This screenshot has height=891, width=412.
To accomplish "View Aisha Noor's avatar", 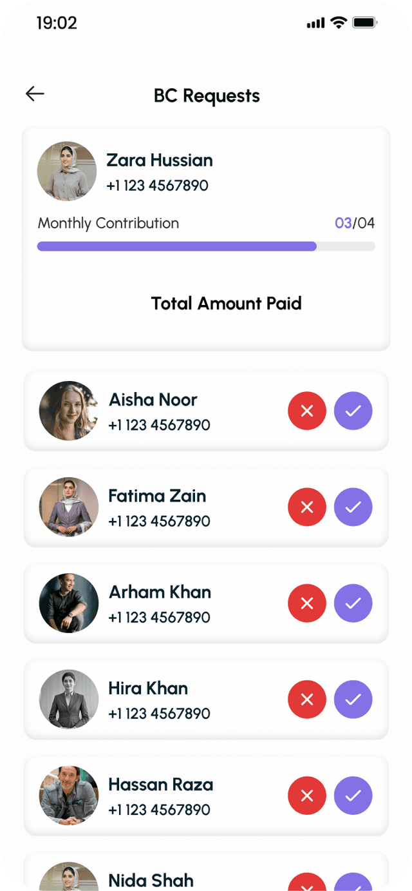I will (x=69, y=411).
